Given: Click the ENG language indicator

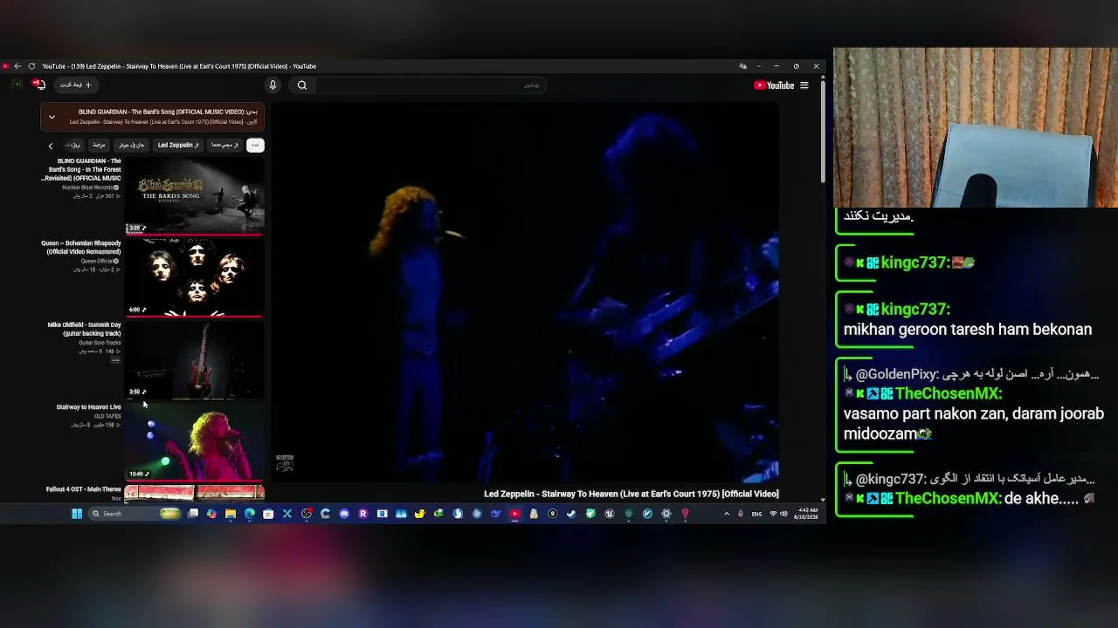Looking at the screenshot, I should coord(756,514).
